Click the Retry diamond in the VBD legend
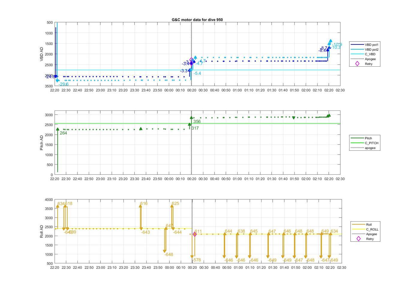 pyautogui.click(x=357, y=64)
